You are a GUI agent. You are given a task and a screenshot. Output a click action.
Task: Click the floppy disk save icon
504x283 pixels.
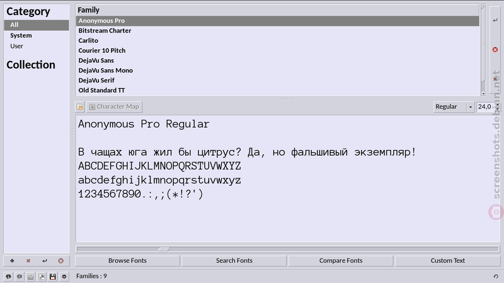[53, 277]
